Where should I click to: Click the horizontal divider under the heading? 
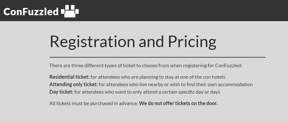(x=157, y=57)
